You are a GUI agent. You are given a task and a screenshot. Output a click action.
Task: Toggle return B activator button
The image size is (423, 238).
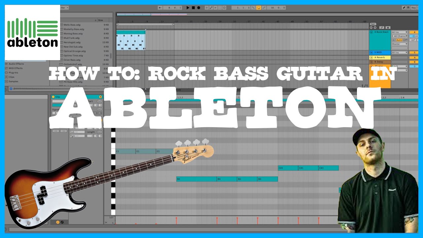click(x=414, y=62)
